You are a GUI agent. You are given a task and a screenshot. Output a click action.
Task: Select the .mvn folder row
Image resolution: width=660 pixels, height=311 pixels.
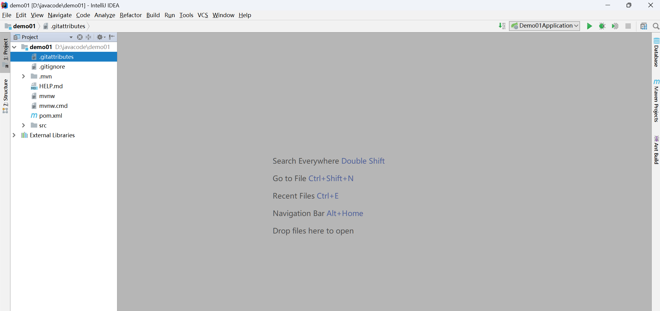pos(64,76)
